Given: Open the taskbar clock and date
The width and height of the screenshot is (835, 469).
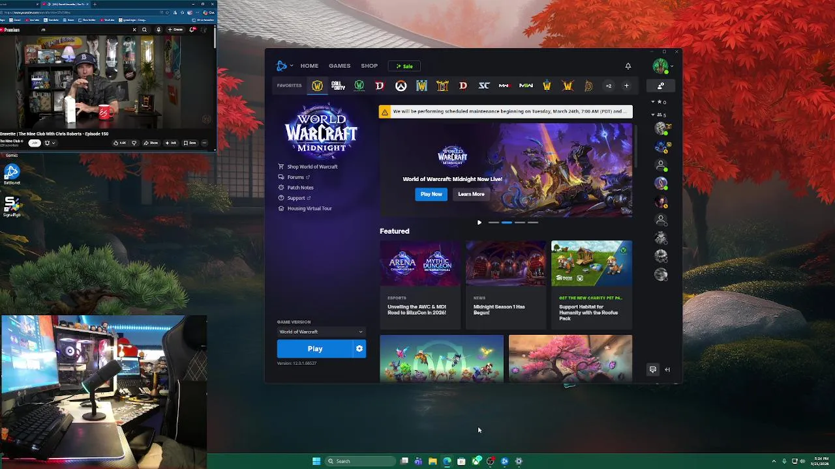Looking at the screenshot, I should coord(821,461).
